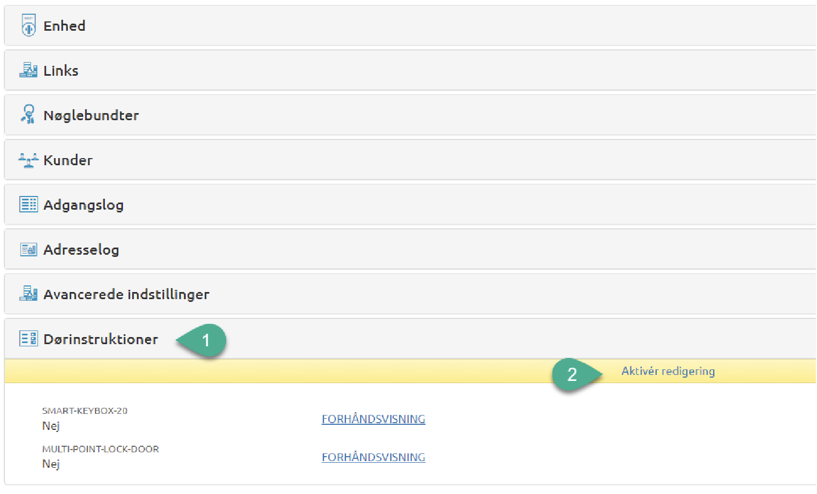
Task: Click the Adgangslog list icon
Action: click(x=29, y=204)
